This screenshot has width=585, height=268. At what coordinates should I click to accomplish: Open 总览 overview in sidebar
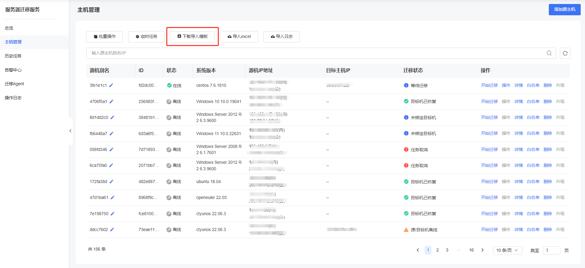pos(9,28)
